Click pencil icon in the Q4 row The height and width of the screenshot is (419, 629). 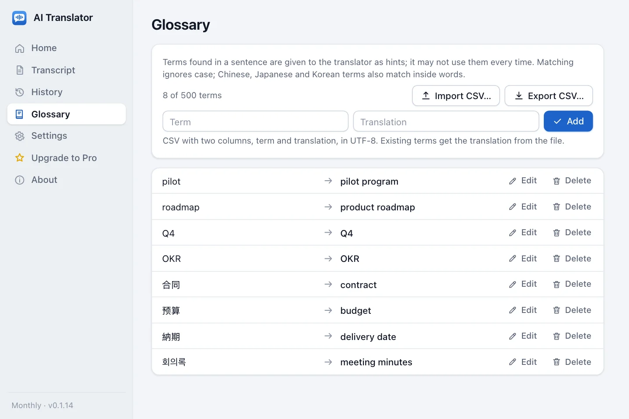click(x=513, y=233)
